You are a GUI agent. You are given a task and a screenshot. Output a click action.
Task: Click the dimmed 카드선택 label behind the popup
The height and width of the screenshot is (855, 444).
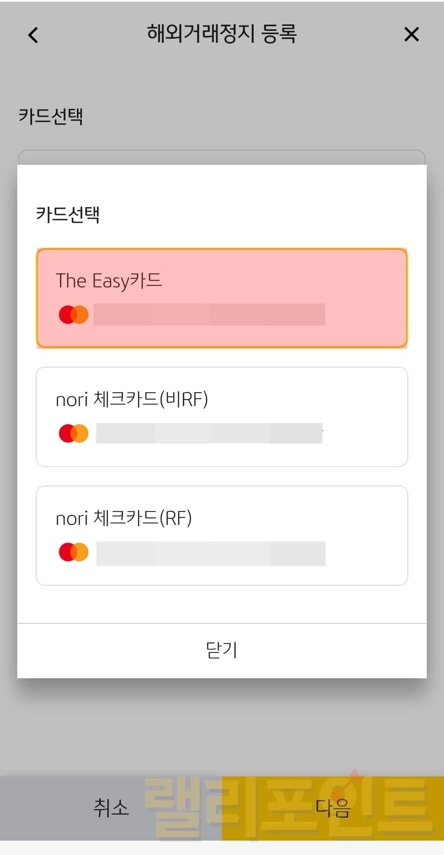(x=51, y=116)
